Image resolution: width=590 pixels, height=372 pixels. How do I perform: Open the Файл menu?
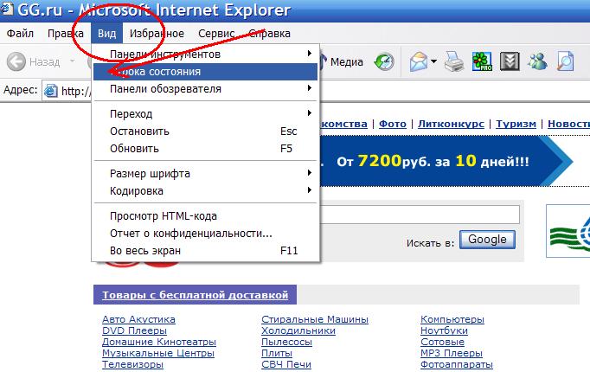20,34
